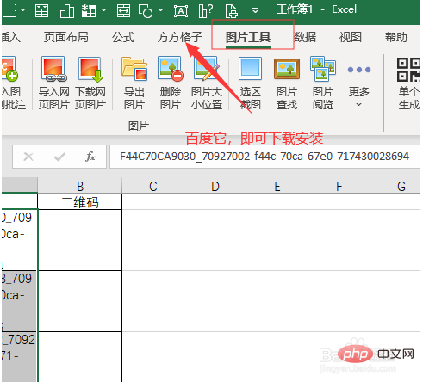This screenshot has width=423, height=382.
Task: Click the Area Screenshot (选区截图) icon
Action: pos(250,69)
